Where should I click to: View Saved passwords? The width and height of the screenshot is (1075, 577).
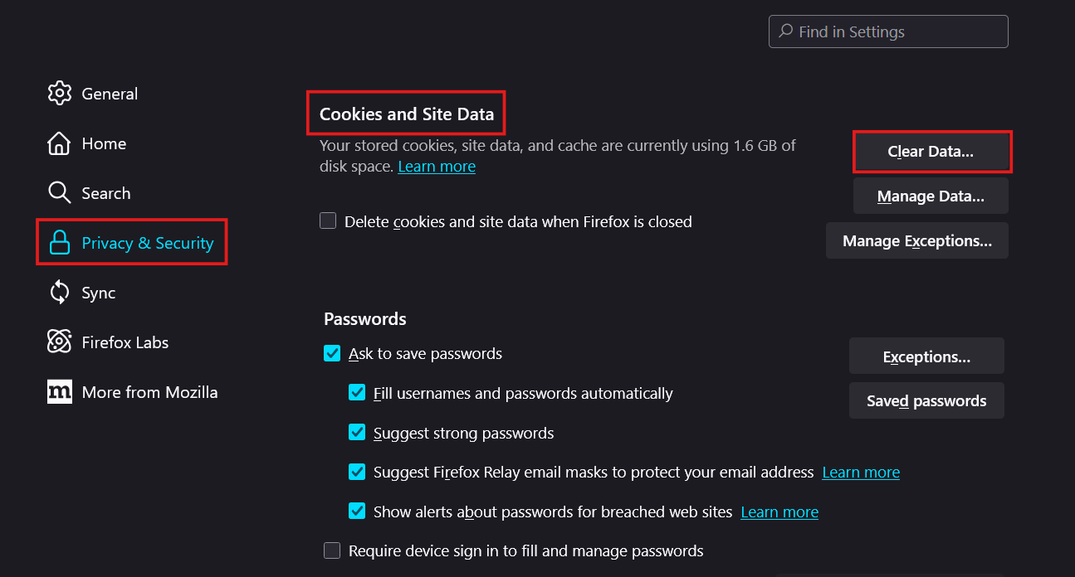click(x=926, y=401)
